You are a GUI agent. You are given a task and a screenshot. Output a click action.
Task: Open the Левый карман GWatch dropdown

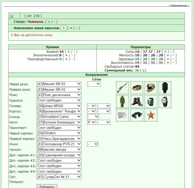59,133
